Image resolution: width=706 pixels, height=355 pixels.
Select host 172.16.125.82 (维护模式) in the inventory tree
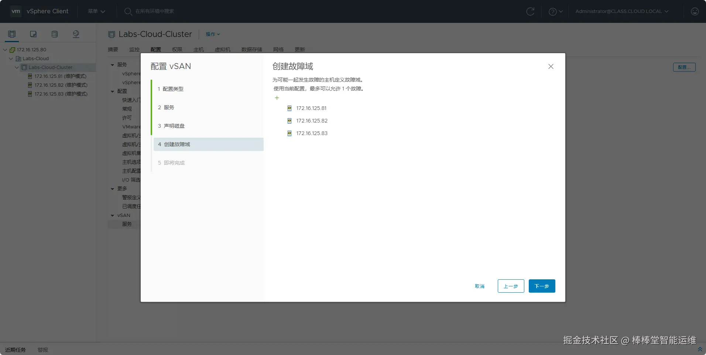61,85
